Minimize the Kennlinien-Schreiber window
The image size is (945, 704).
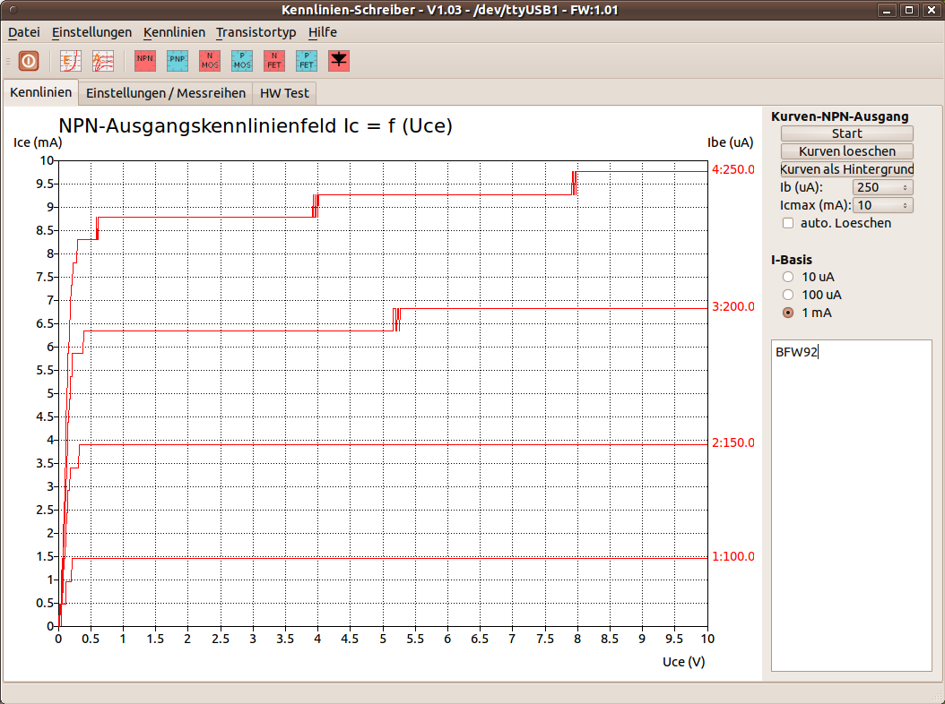(886, 10)
